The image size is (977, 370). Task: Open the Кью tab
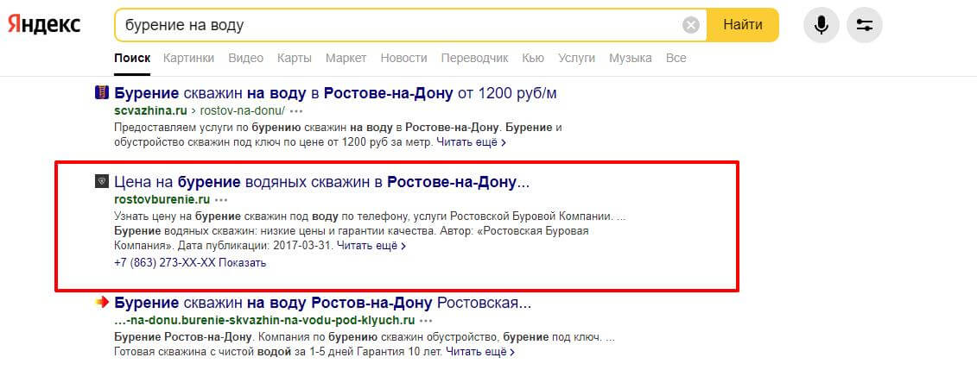(x=533, y=58)
